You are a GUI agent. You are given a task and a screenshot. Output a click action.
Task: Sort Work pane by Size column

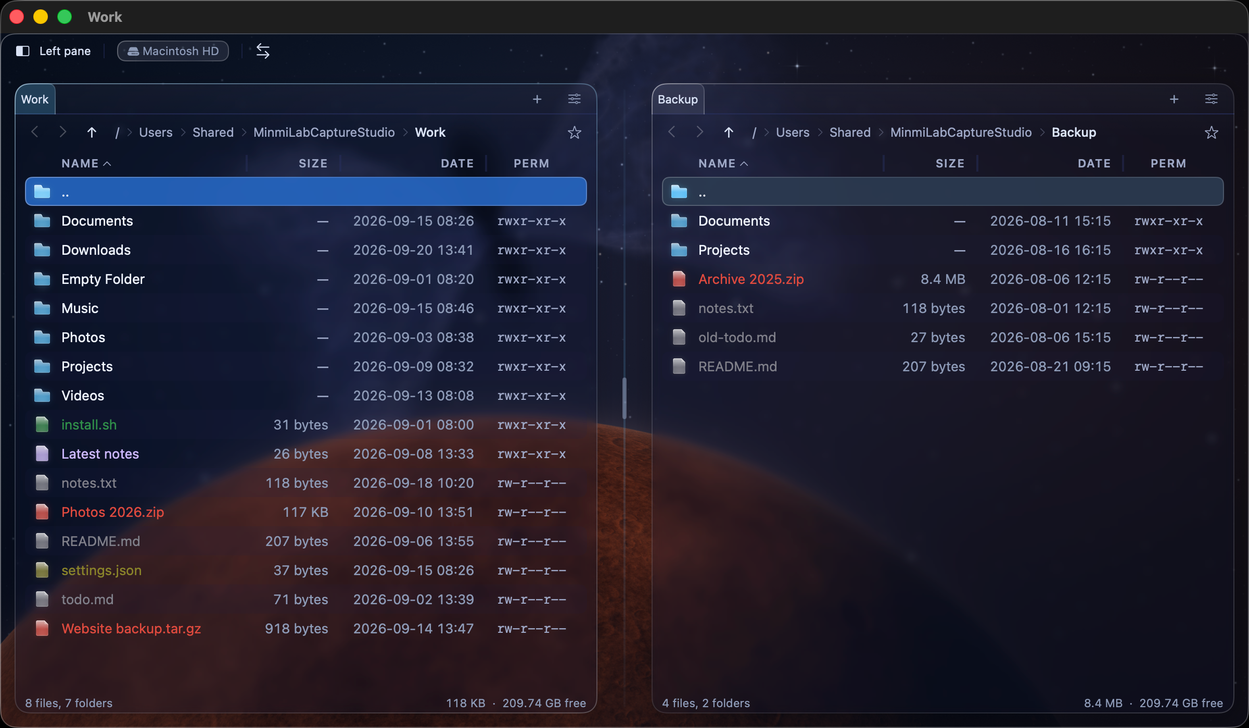[x=313, y=163]
